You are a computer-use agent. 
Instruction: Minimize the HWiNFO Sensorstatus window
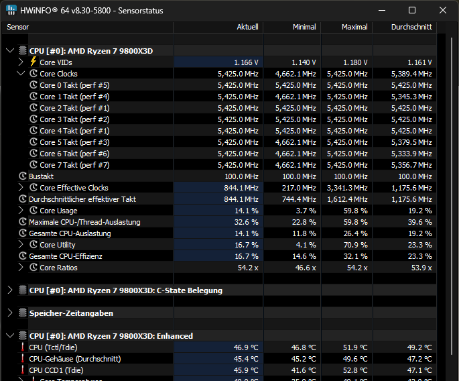(382, 10)
